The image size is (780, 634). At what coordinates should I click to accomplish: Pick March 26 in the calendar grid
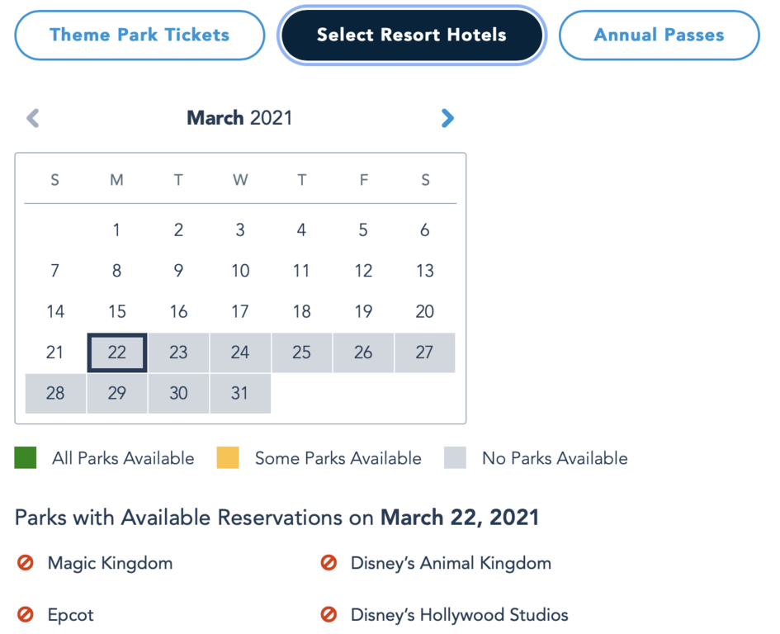(363, 352)
